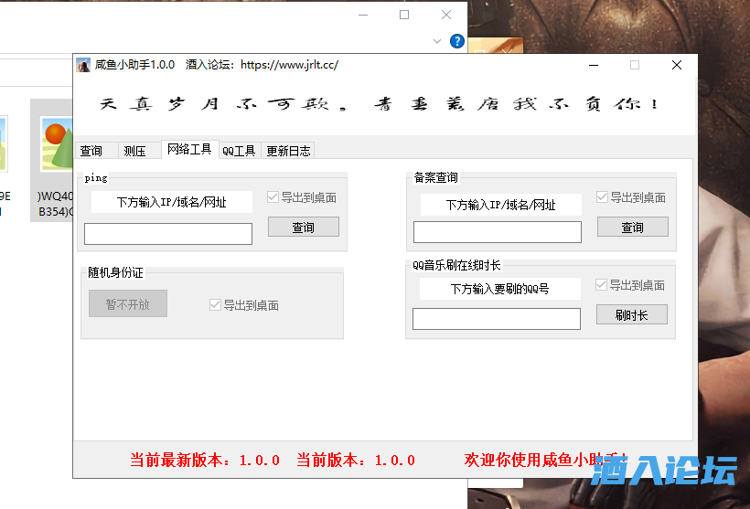
Task: Click the 咸鱼小助手 app icon in title bar
Action: click(x=83, y=65)
